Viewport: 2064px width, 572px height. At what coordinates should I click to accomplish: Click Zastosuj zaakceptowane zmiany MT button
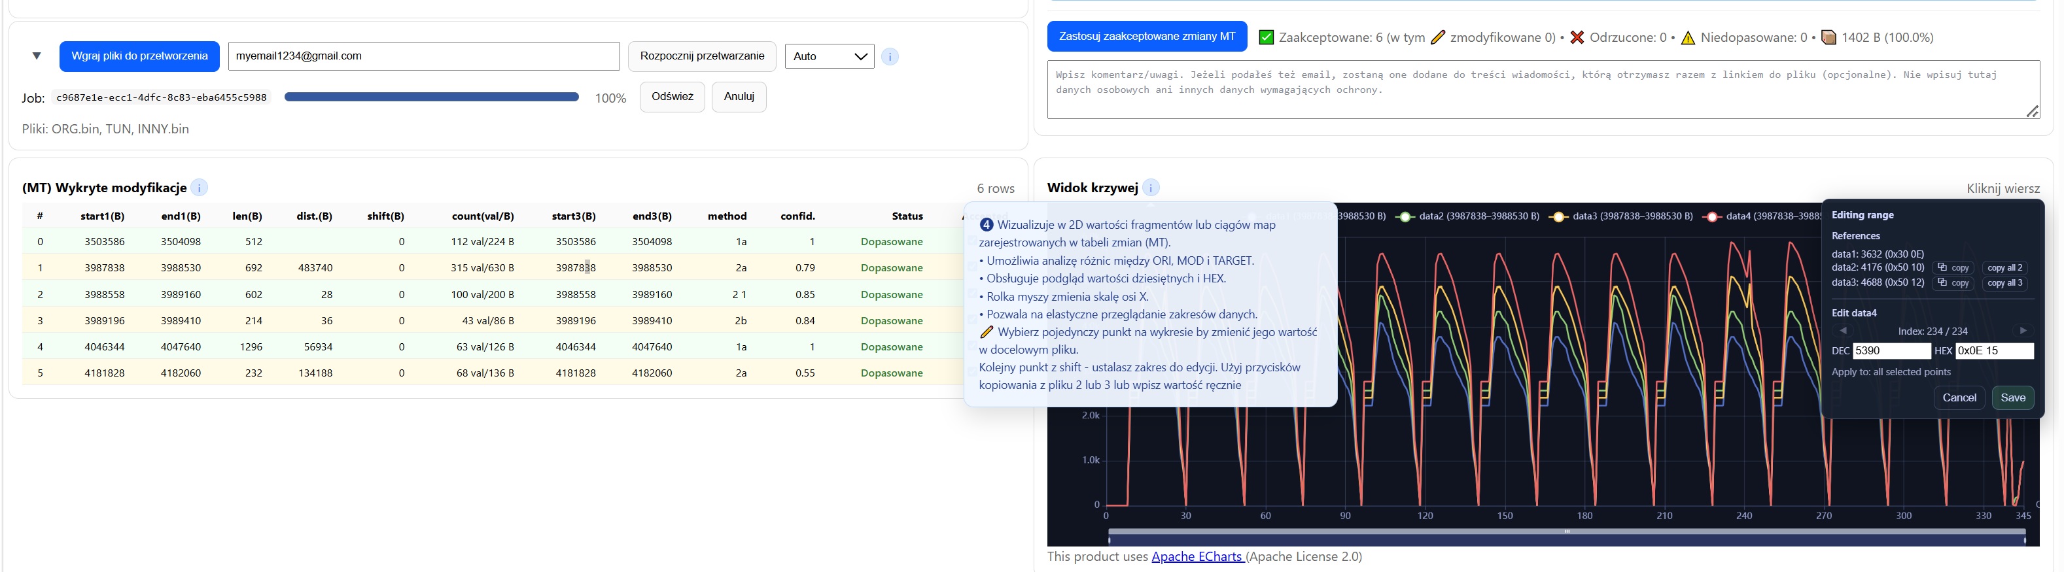click(1147, 37)
